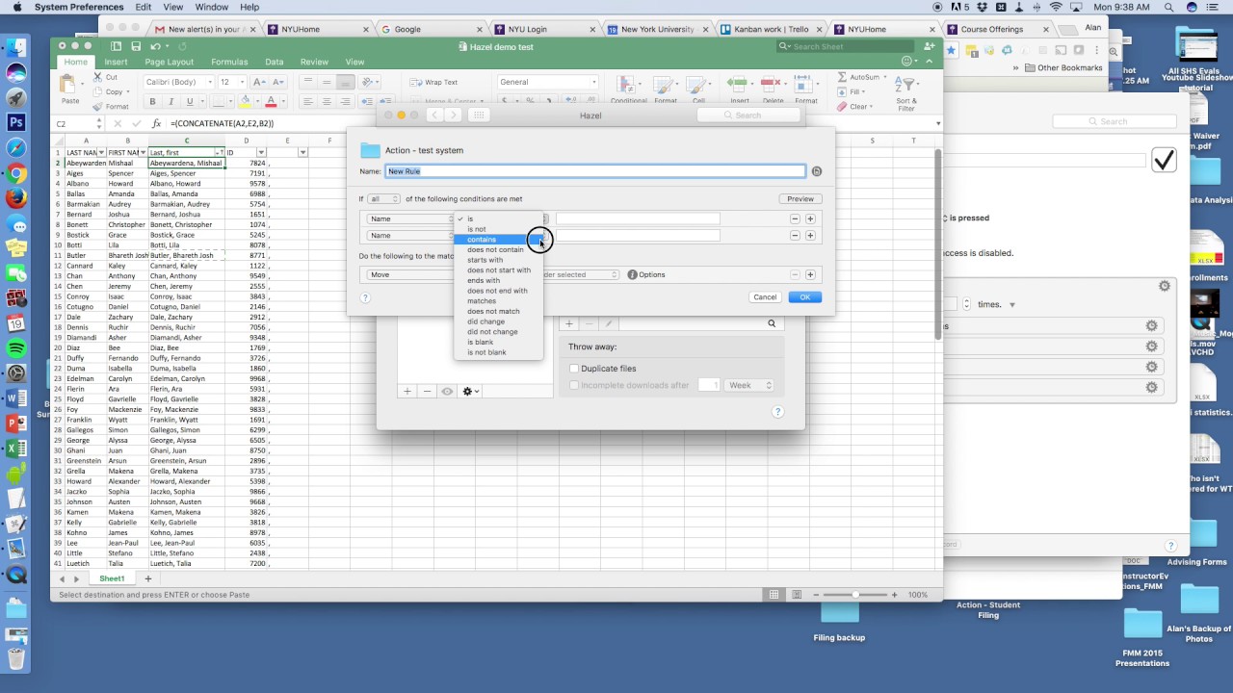Open Photoshop from the Dock
The width and height of the screenshot is (1233, 693).
(x=16, y=122)
